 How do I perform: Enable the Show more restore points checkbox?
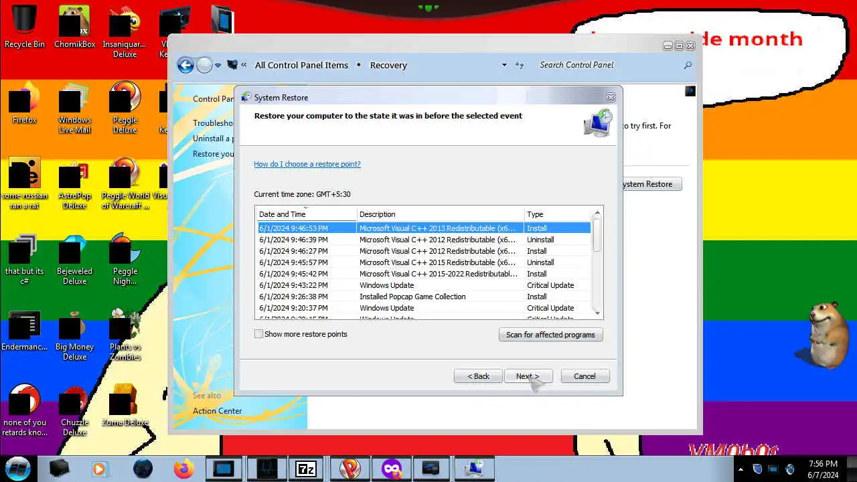point(258,334)
